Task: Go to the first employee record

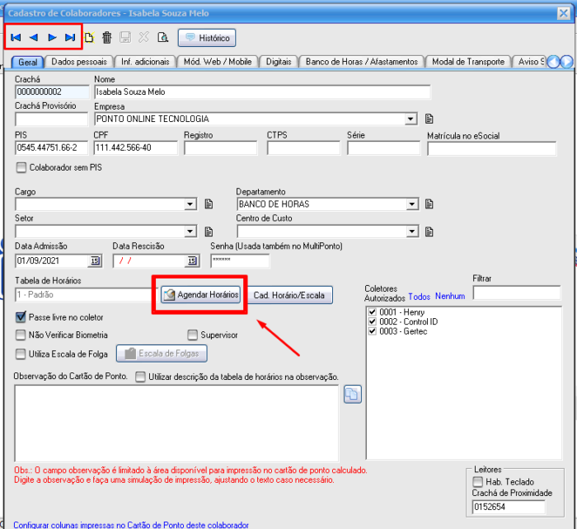Action: (16, 37)
